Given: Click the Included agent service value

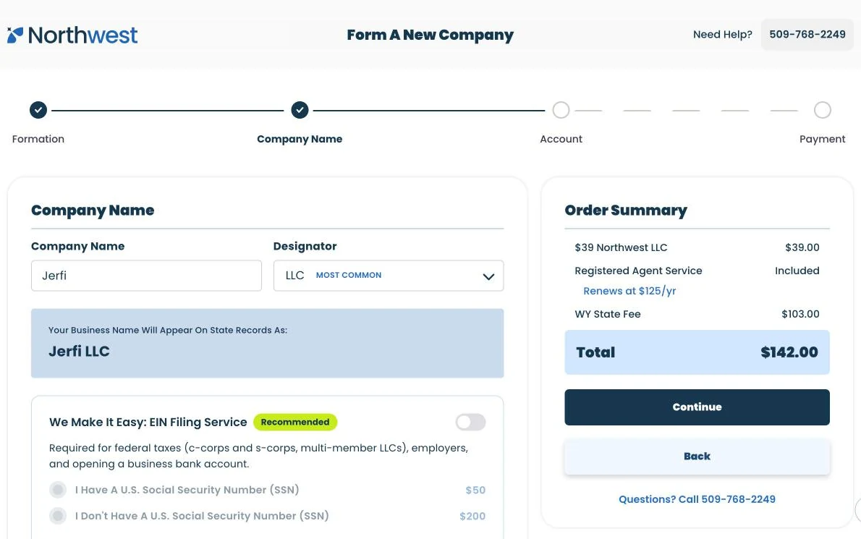Looking at the screenshot, I should coord(797,271).
